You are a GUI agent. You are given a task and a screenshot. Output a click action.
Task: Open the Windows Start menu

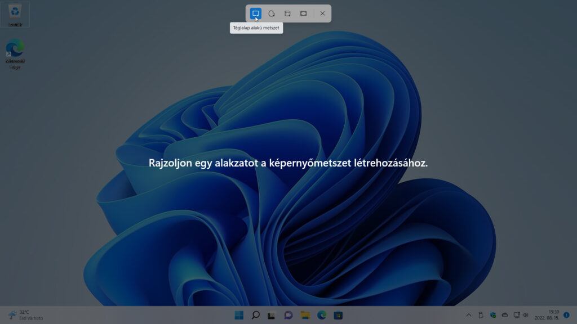click(x=239, y=315)
